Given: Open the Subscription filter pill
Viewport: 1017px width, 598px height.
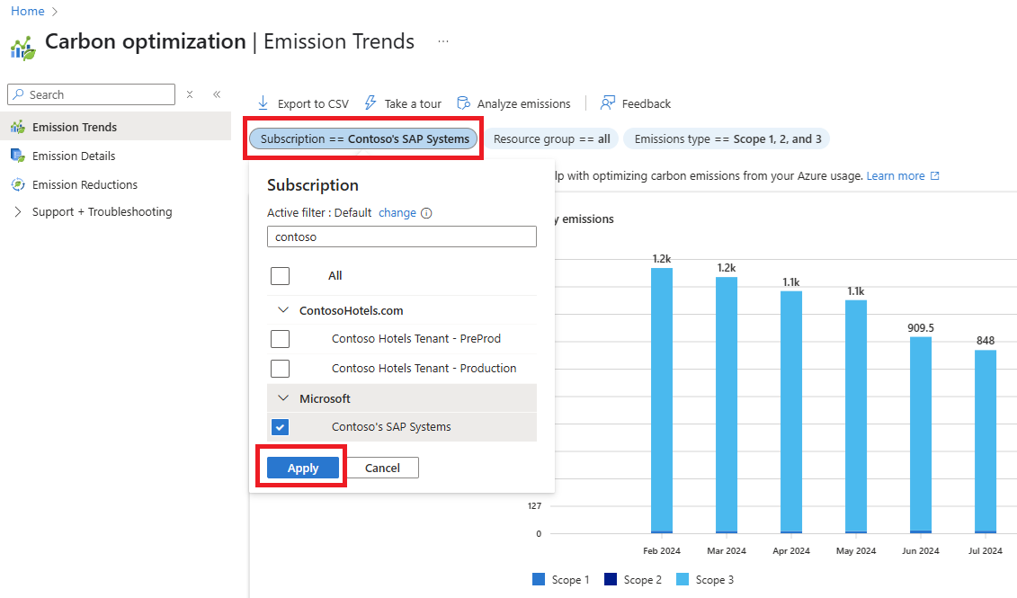Looking at the screenshot, I should point(363,138).
